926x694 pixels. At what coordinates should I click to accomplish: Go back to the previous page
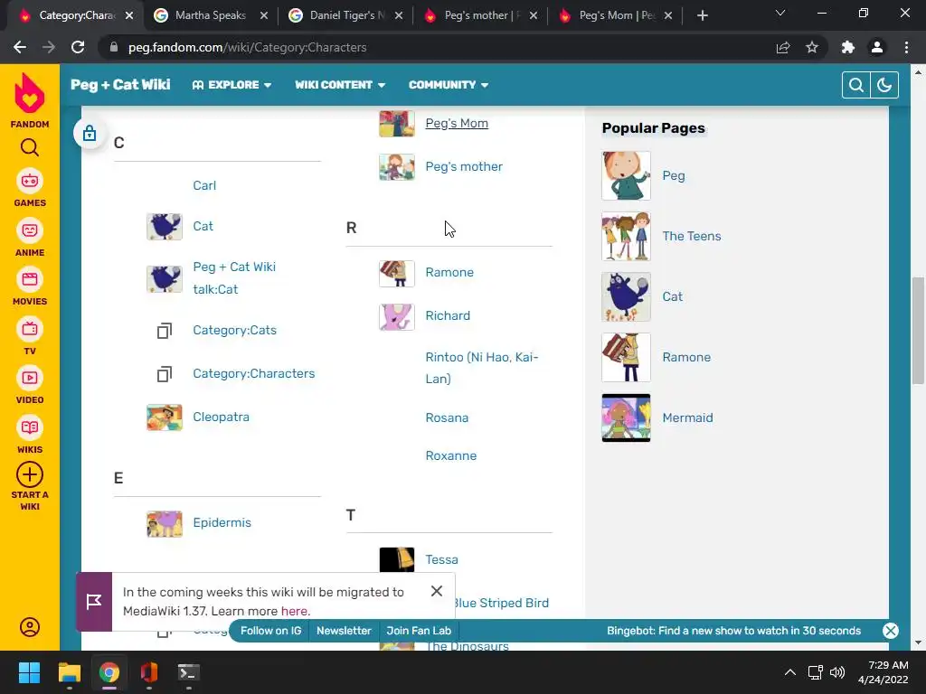pyautogui.click(x=20, y=47)
